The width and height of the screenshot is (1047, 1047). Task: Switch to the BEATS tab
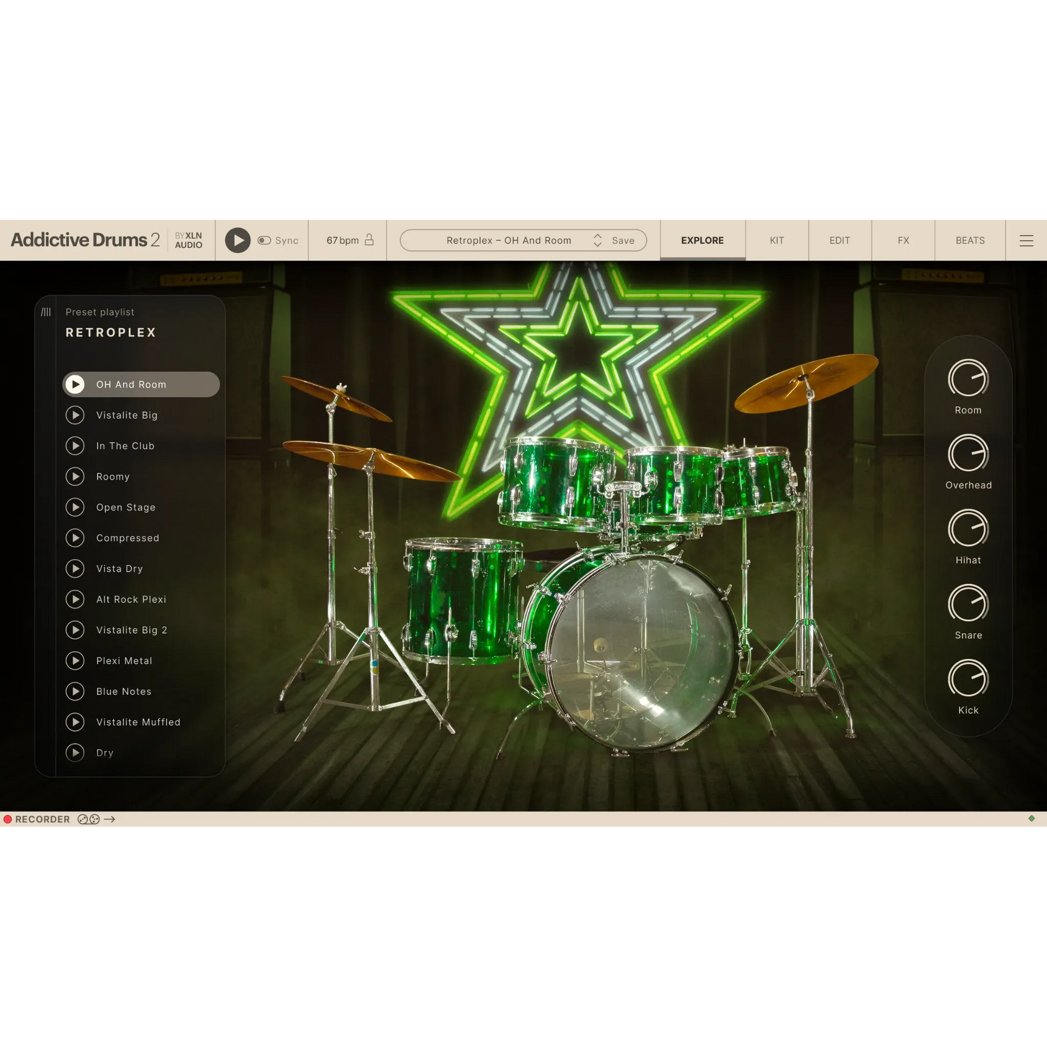970,240
